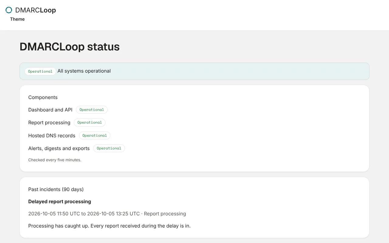This screenshot has width=389, height=243.
Task: Click the 'DMARCLoop status' heading
Action: [70, 46]
